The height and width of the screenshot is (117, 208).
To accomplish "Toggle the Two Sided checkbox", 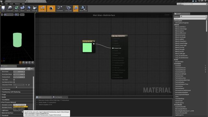I will click(x=14, y=80).
